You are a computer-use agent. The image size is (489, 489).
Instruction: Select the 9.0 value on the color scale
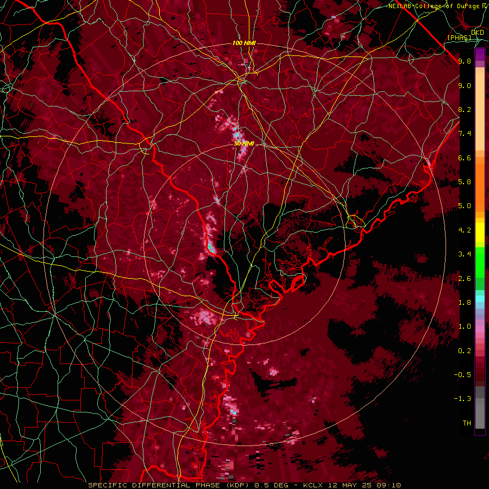tap(465, 85)
